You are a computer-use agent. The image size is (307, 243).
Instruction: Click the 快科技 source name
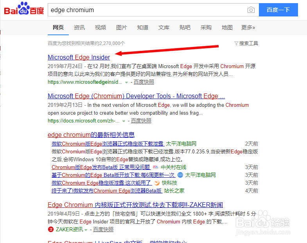pos(170,183)
